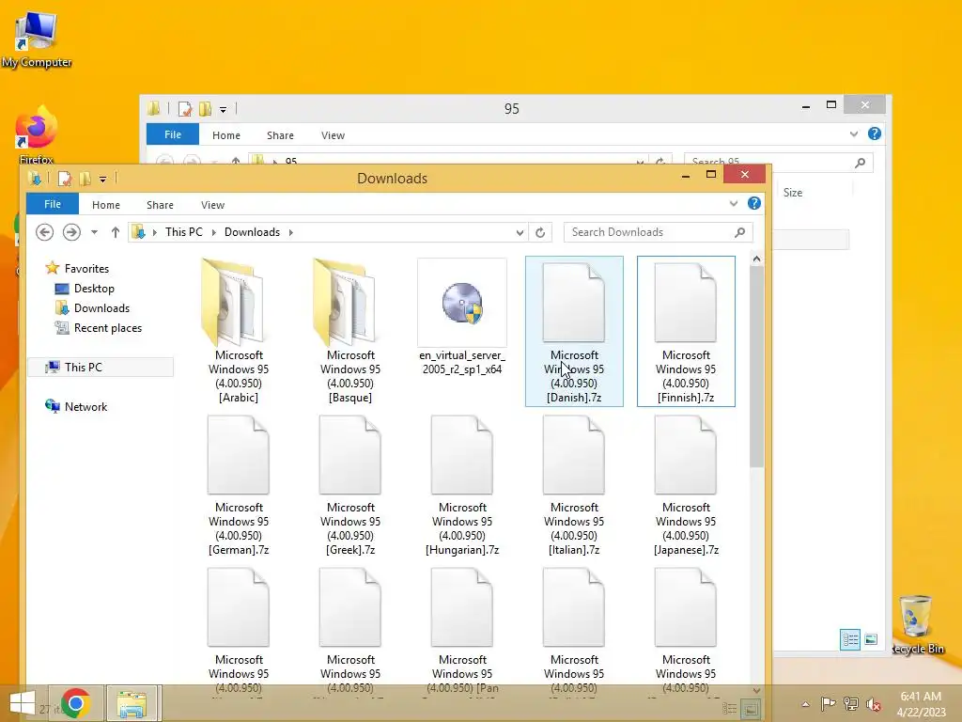Launch Chrome from the taskbar

[76, 703]
